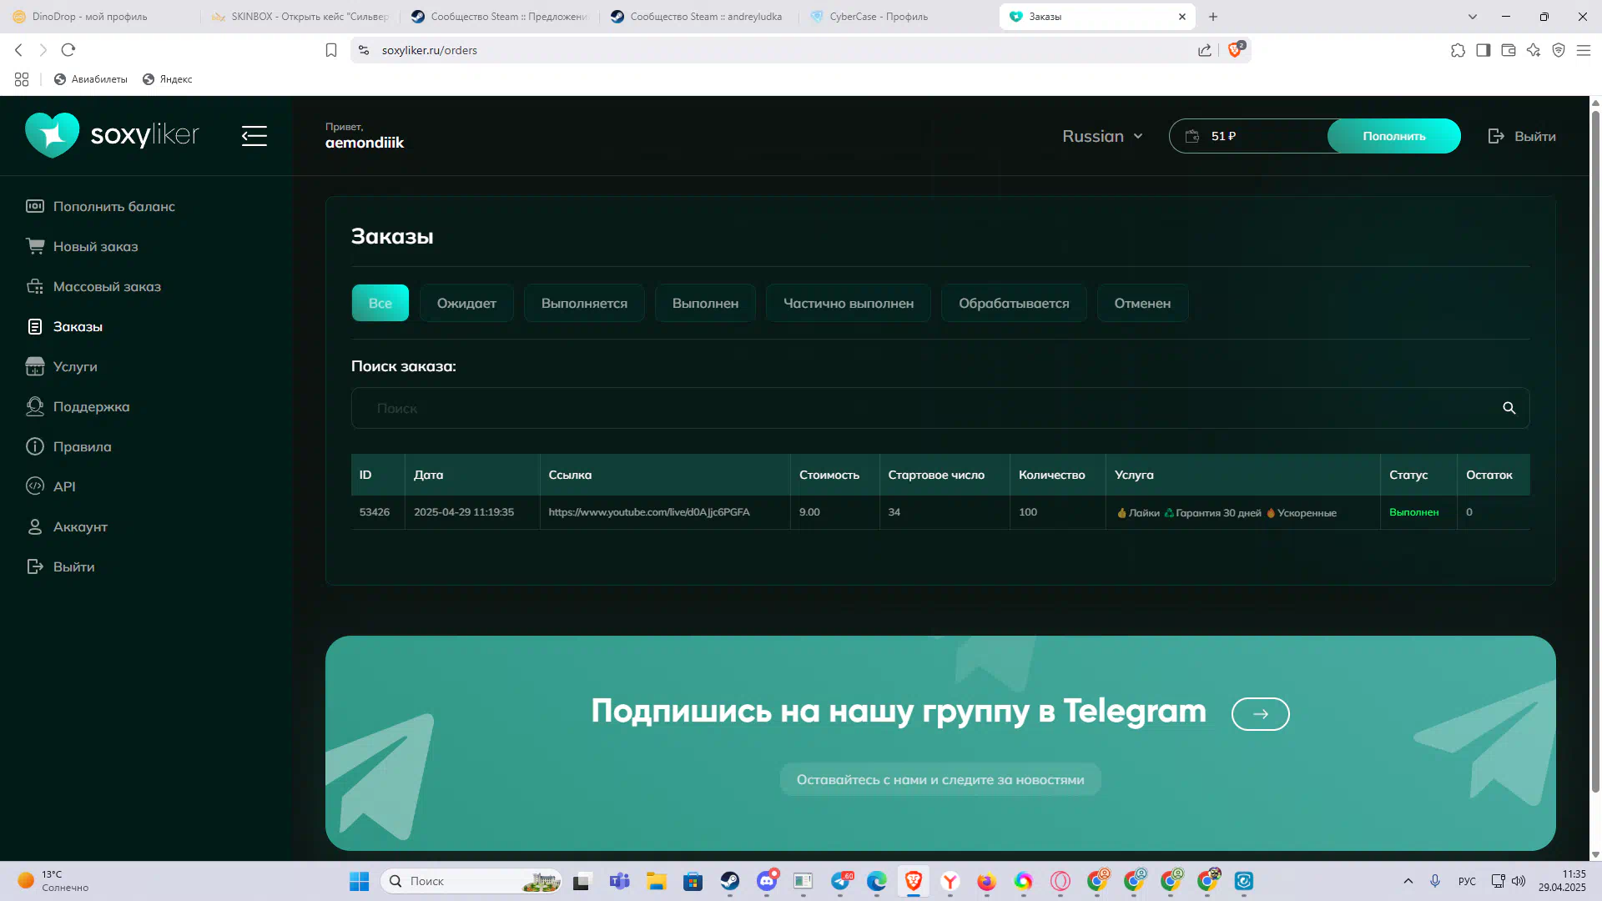Switch to the SKINBOX tab
The height and width of the screenshot is (901, 1602).
pyautogui.click(x=300, y=17)
